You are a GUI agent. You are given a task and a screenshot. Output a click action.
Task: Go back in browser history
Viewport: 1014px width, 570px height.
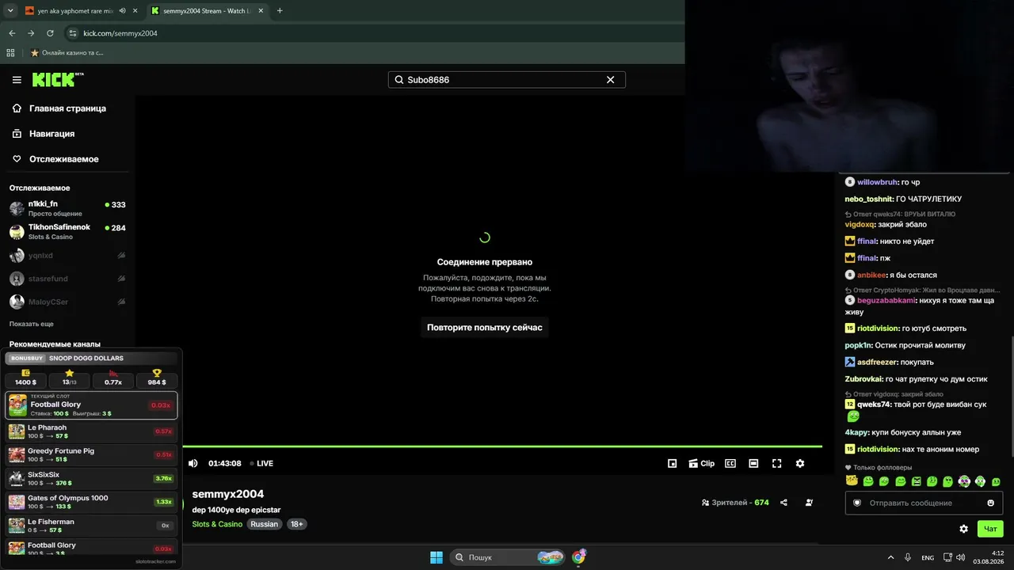pyautogui.click(x=12, y=33)
